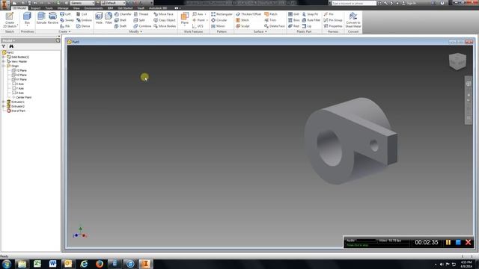Screen dimensions: 479x269
Task: Add a UCS coordinate system
Action: 198,26
